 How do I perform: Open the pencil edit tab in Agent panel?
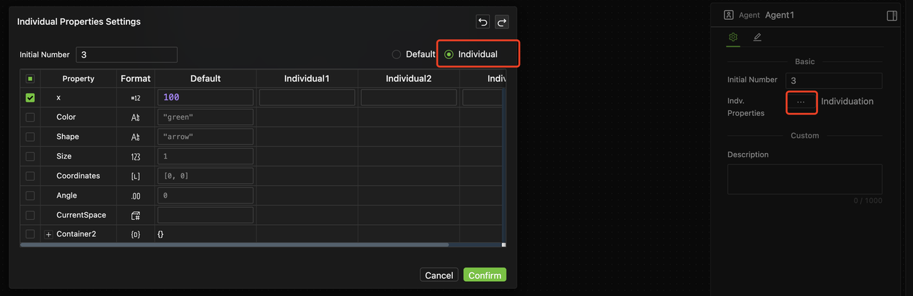tap(757, 37)
